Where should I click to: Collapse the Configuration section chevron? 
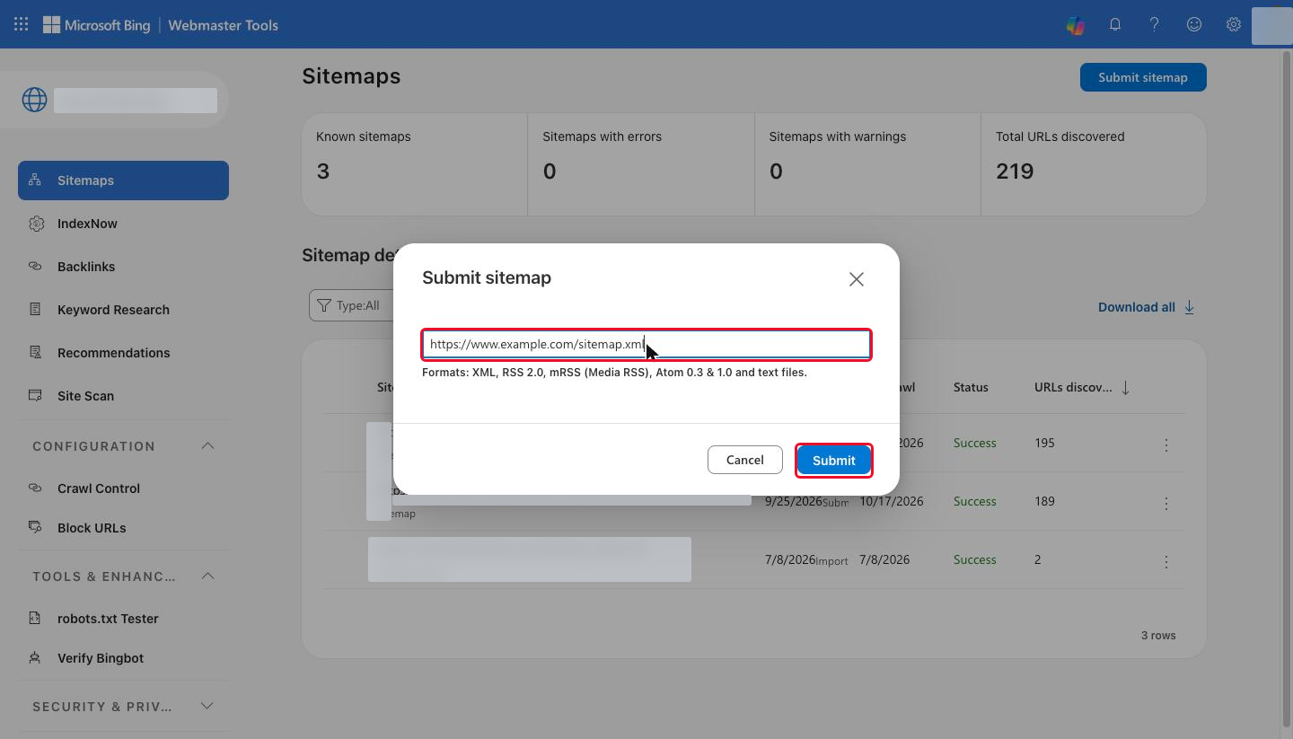pos(207,446)
